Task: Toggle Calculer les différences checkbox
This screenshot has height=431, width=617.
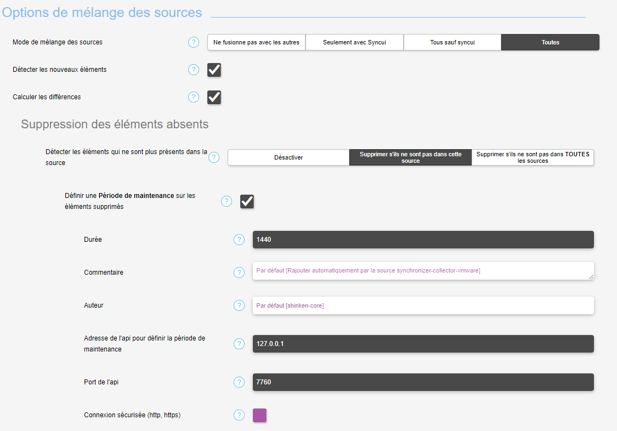Action: tap(214, 97)
